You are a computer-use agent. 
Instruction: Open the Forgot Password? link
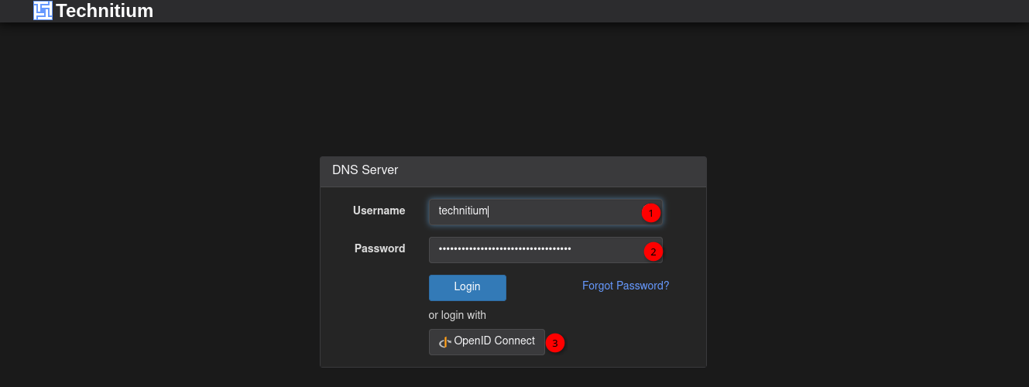(626, 286)
